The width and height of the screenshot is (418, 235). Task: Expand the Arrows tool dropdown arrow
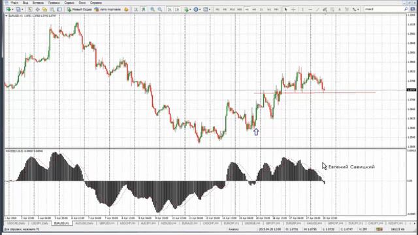(358, 9)
